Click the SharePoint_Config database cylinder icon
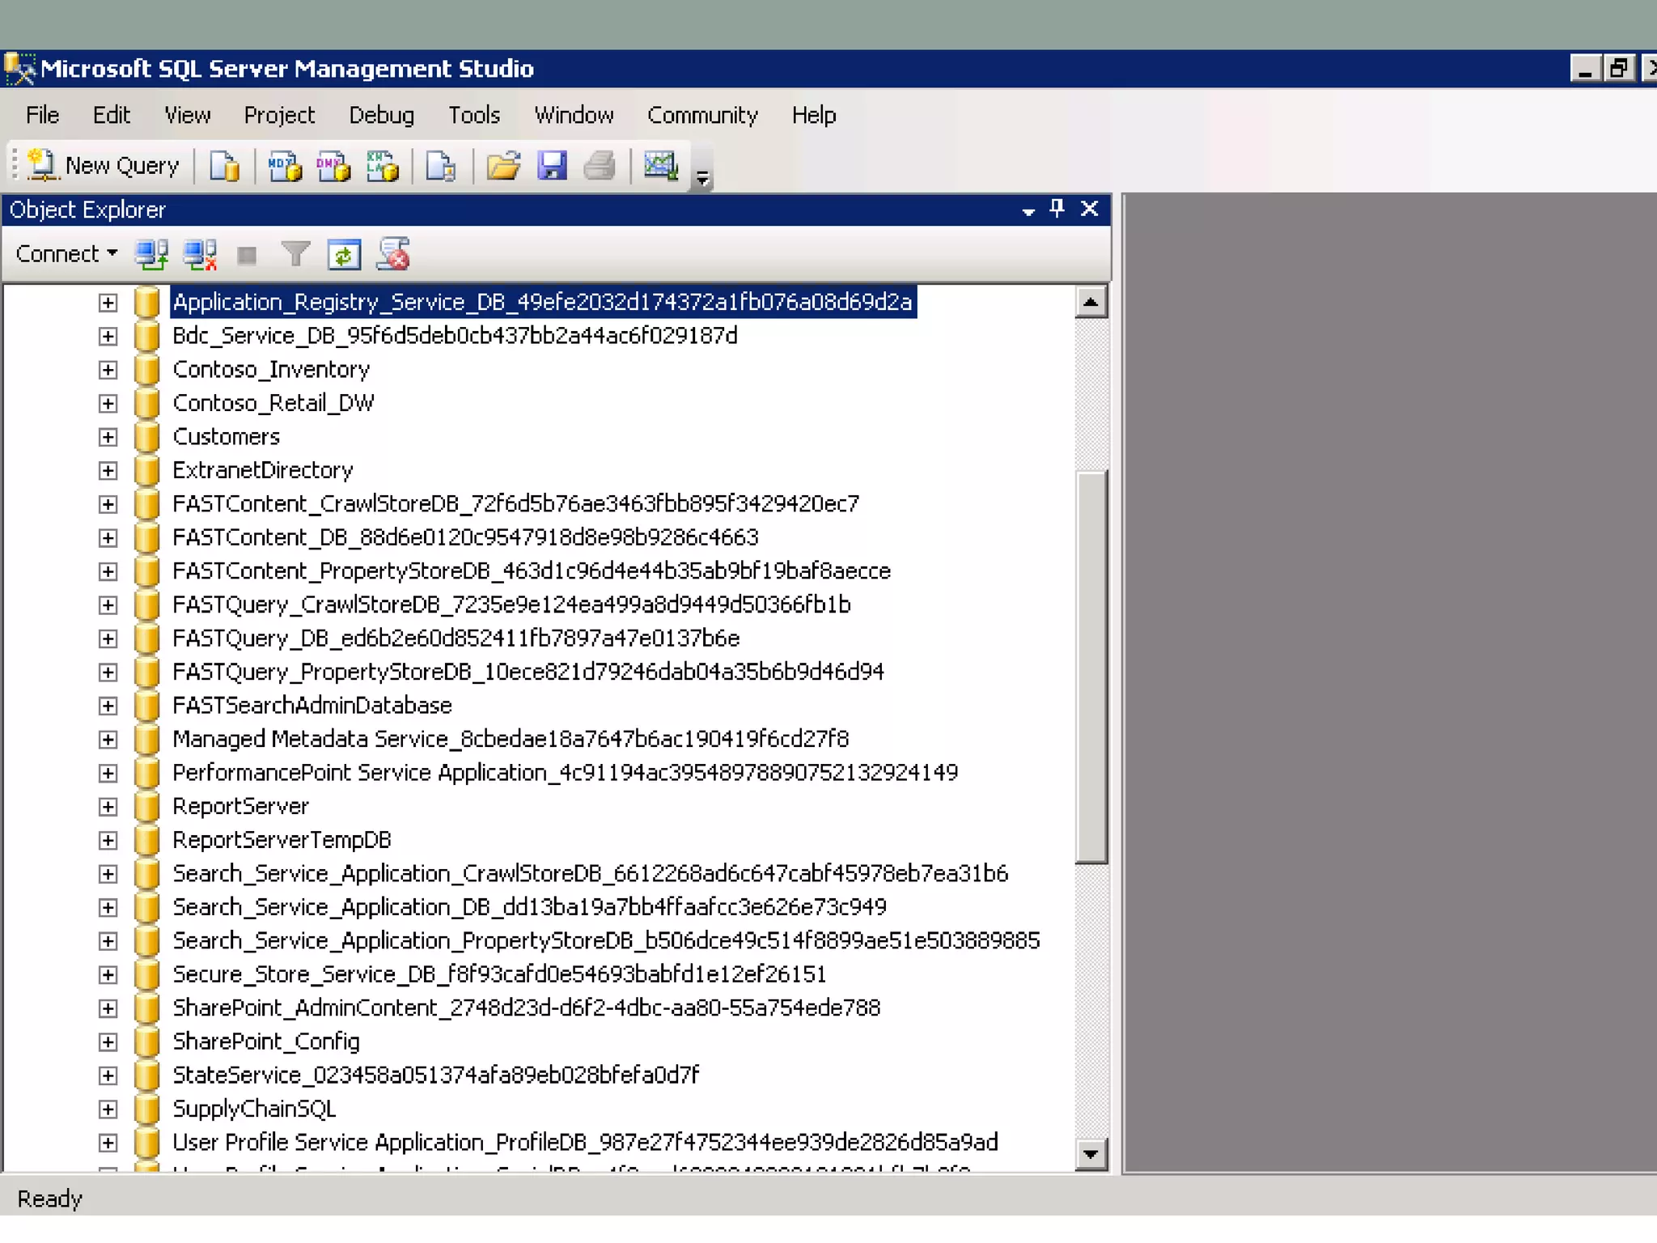Image resolution: width=1657 pixels, height=1243 pixels. [146, 1042]
